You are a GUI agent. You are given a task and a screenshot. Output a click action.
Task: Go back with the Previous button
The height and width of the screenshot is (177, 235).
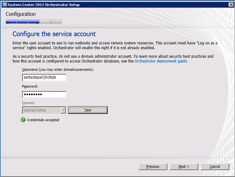pyautogui.click(x=153, y=166)
